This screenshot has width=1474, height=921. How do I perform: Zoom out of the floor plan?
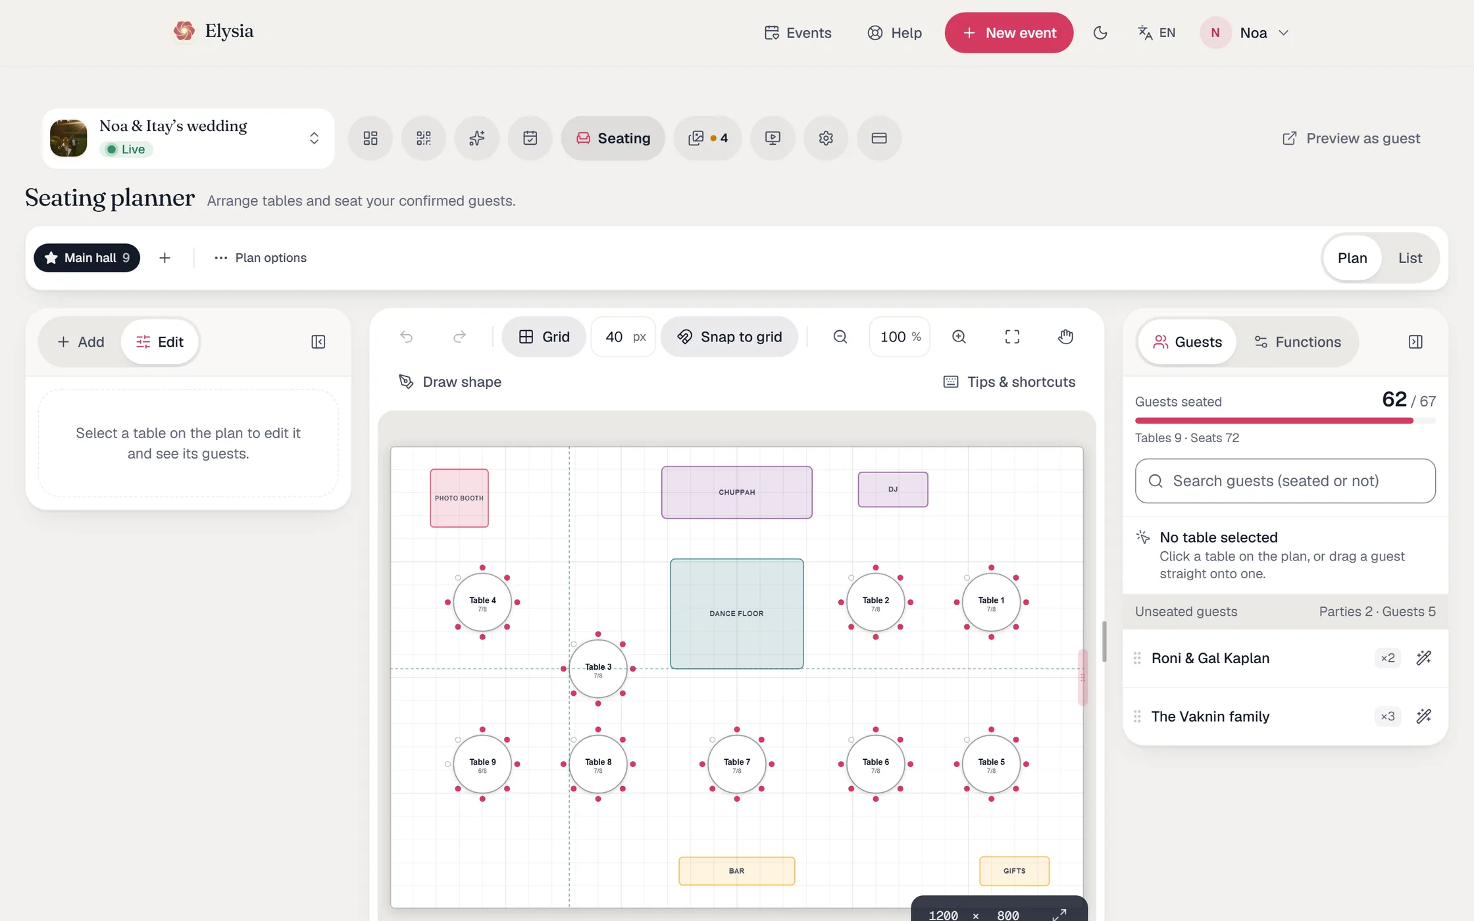(840, 337)
